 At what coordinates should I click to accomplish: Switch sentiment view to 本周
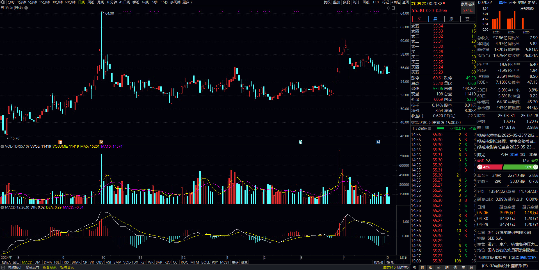(514, 155)
